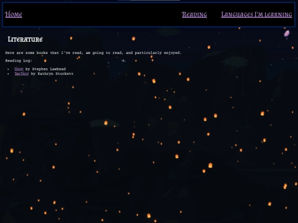This screenshot has width=298, height=223.
Task: Select the Literature heading text
Action: pyautogui.click(x=25, y=40)
